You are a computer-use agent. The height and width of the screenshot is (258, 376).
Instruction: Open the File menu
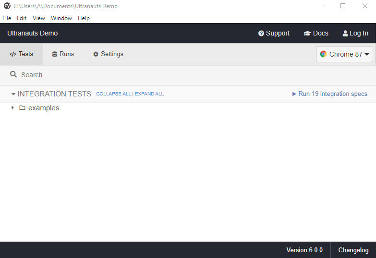coord(7,18)
